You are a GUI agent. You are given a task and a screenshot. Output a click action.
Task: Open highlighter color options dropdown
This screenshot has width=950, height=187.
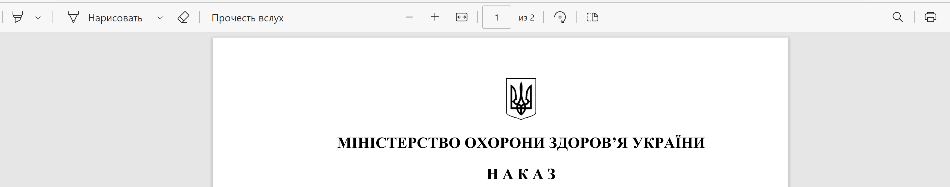click(38, 18)
